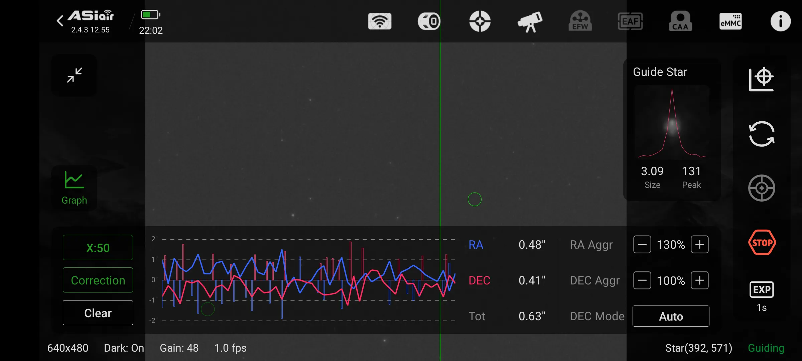Stop guiding with the STOP button

click(x=762, y=242)
